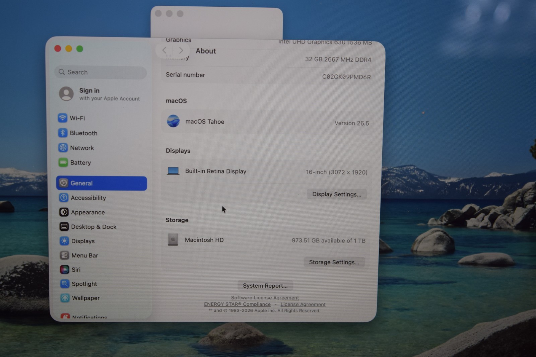Select Network in the sidebar
This screenshot has width=536, height=357.
point(102,148)
